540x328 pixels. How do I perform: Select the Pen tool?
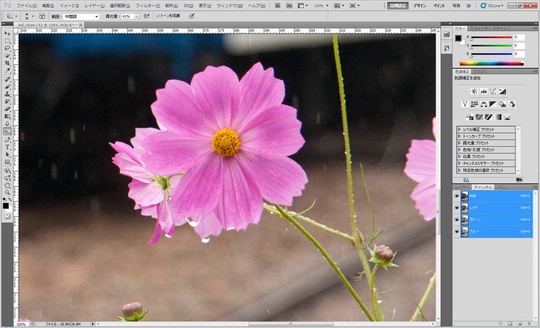tap(7, 140)
